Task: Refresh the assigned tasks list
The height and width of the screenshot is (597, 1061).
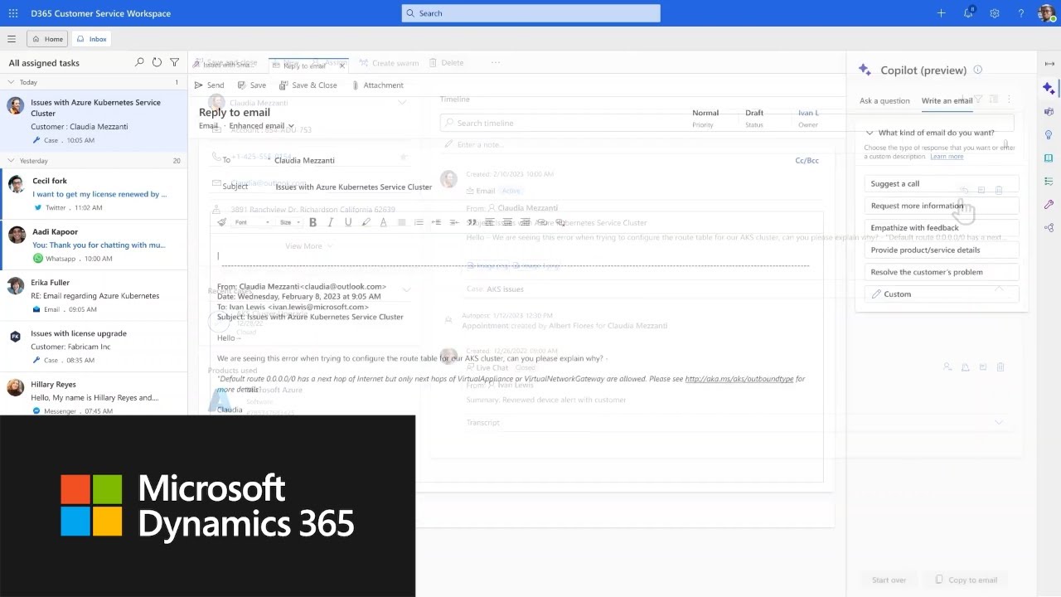Action: [157, 63]
